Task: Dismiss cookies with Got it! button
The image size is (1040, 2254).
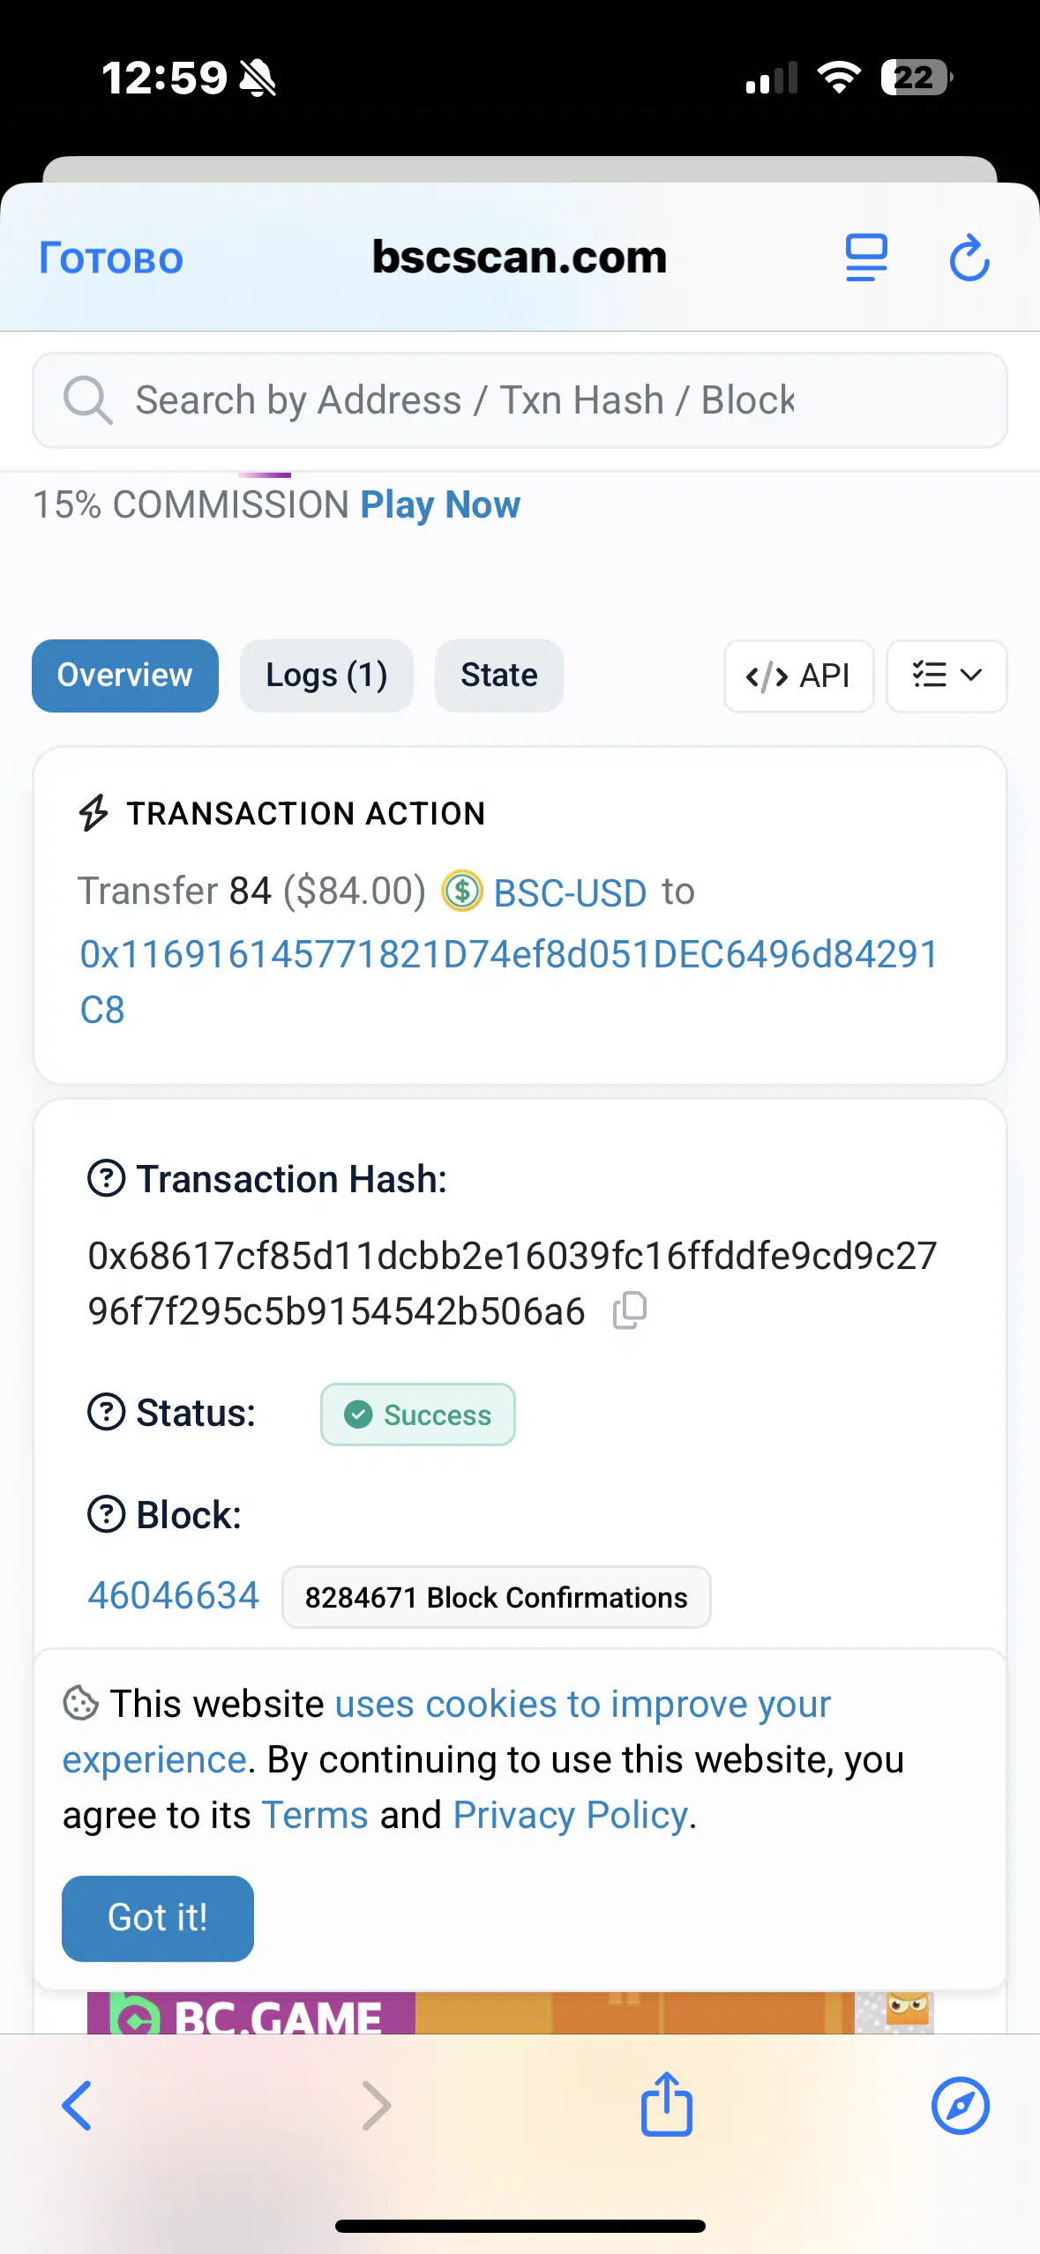Action: (x=158, y=1918)
